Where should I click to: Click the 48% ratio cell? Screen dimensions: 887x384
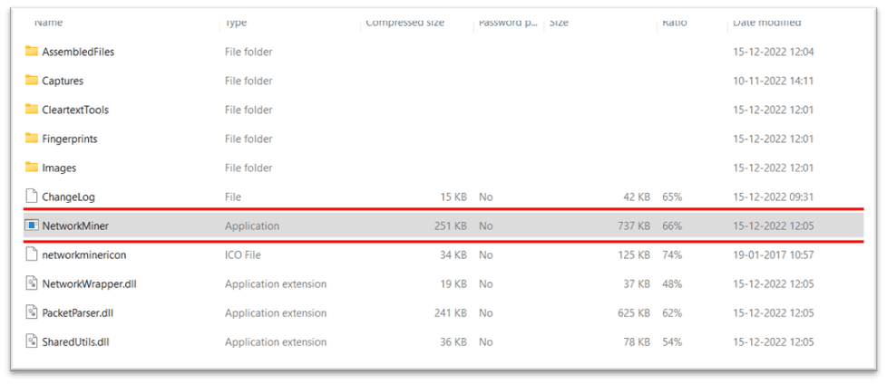coord(672,284)
